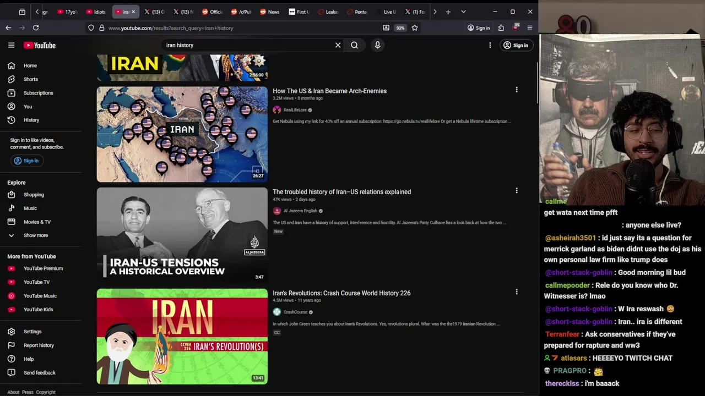The height and width of the screenshot is (396, 705).
Task: Open Al Jazeera Iran-US tensions thumbnail
Action: pos(182,235)
